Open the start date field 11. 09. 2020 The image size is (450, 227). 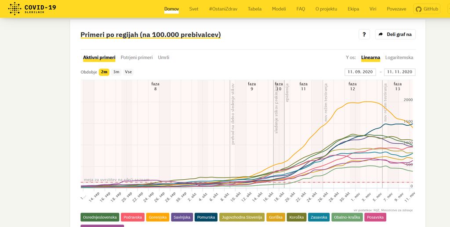click(x=360, y=72)
